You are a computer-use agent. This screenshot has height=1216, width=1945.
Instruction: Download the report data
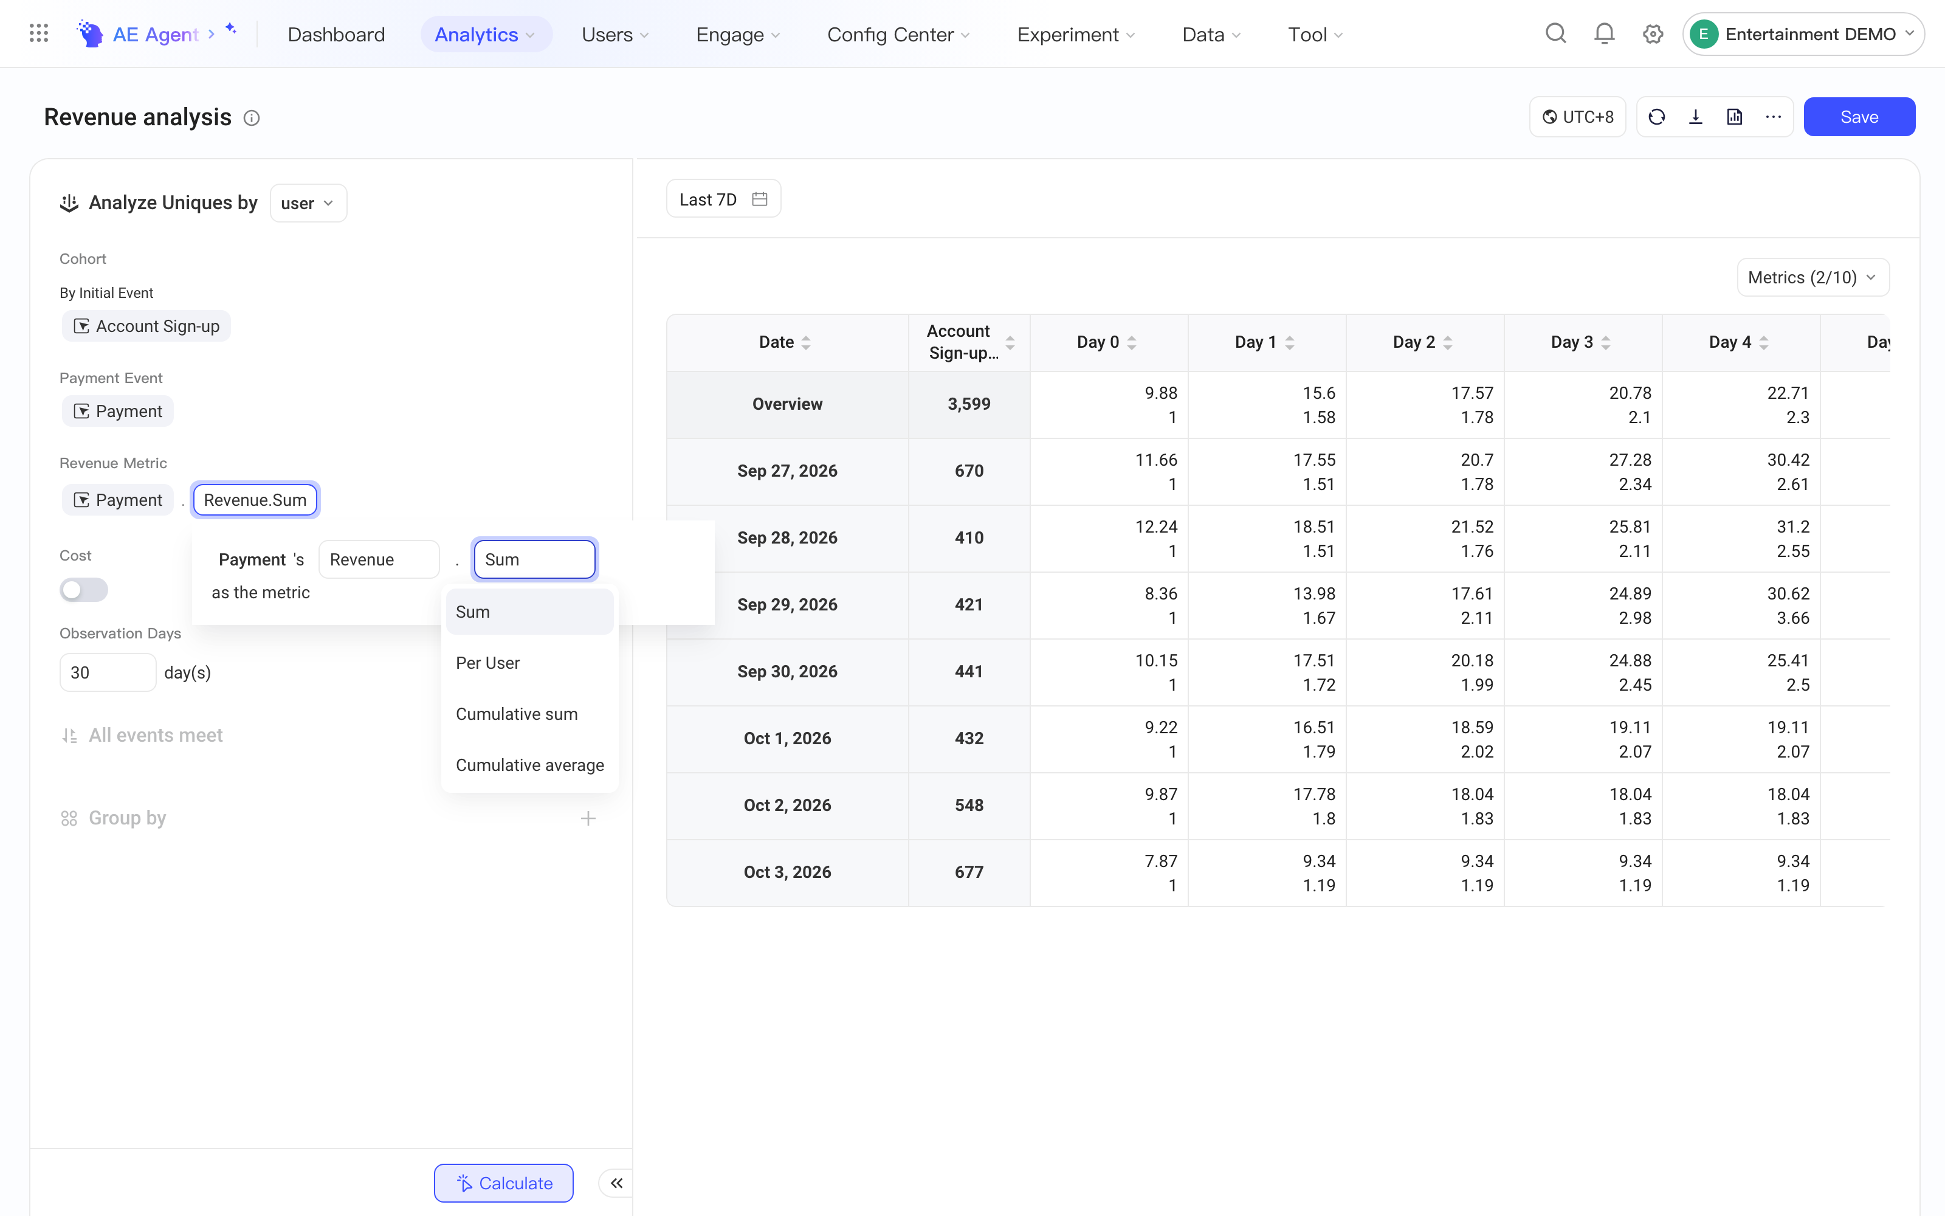pyautogui.click(x=1696, y=117)
